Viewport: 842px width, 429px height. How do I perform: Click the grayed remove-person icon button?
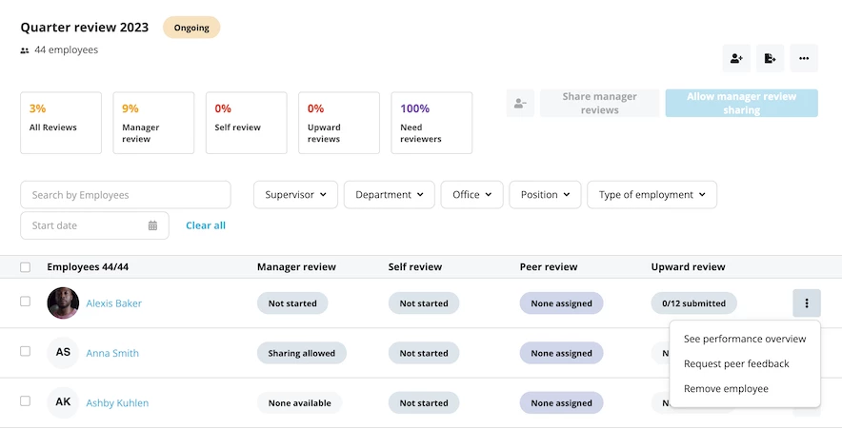pyautogui.click(x=520, y=103)
